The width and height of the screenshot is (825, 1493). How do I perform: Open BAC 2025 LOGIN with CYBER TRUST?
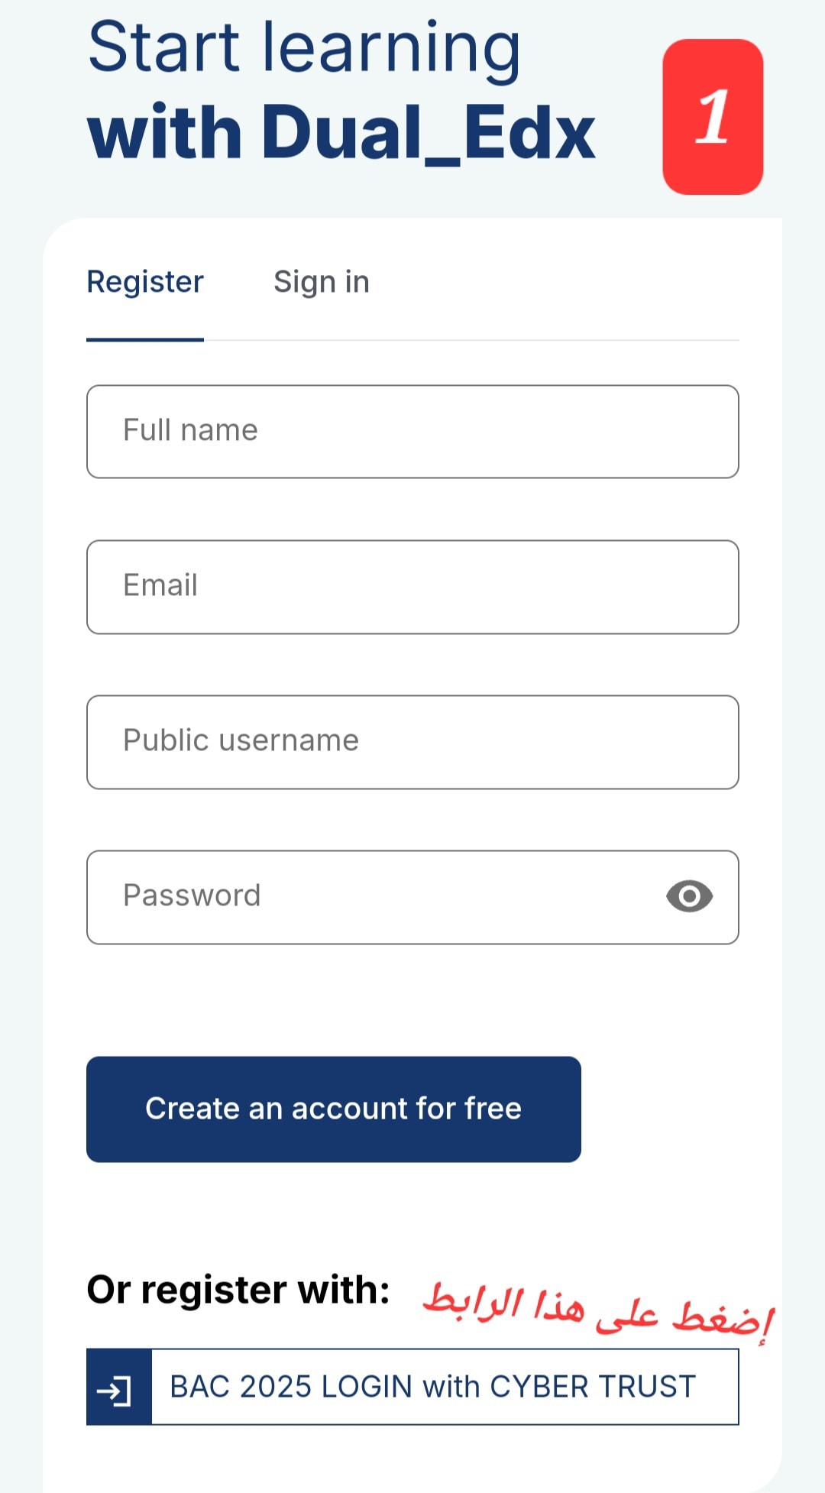412,1387
